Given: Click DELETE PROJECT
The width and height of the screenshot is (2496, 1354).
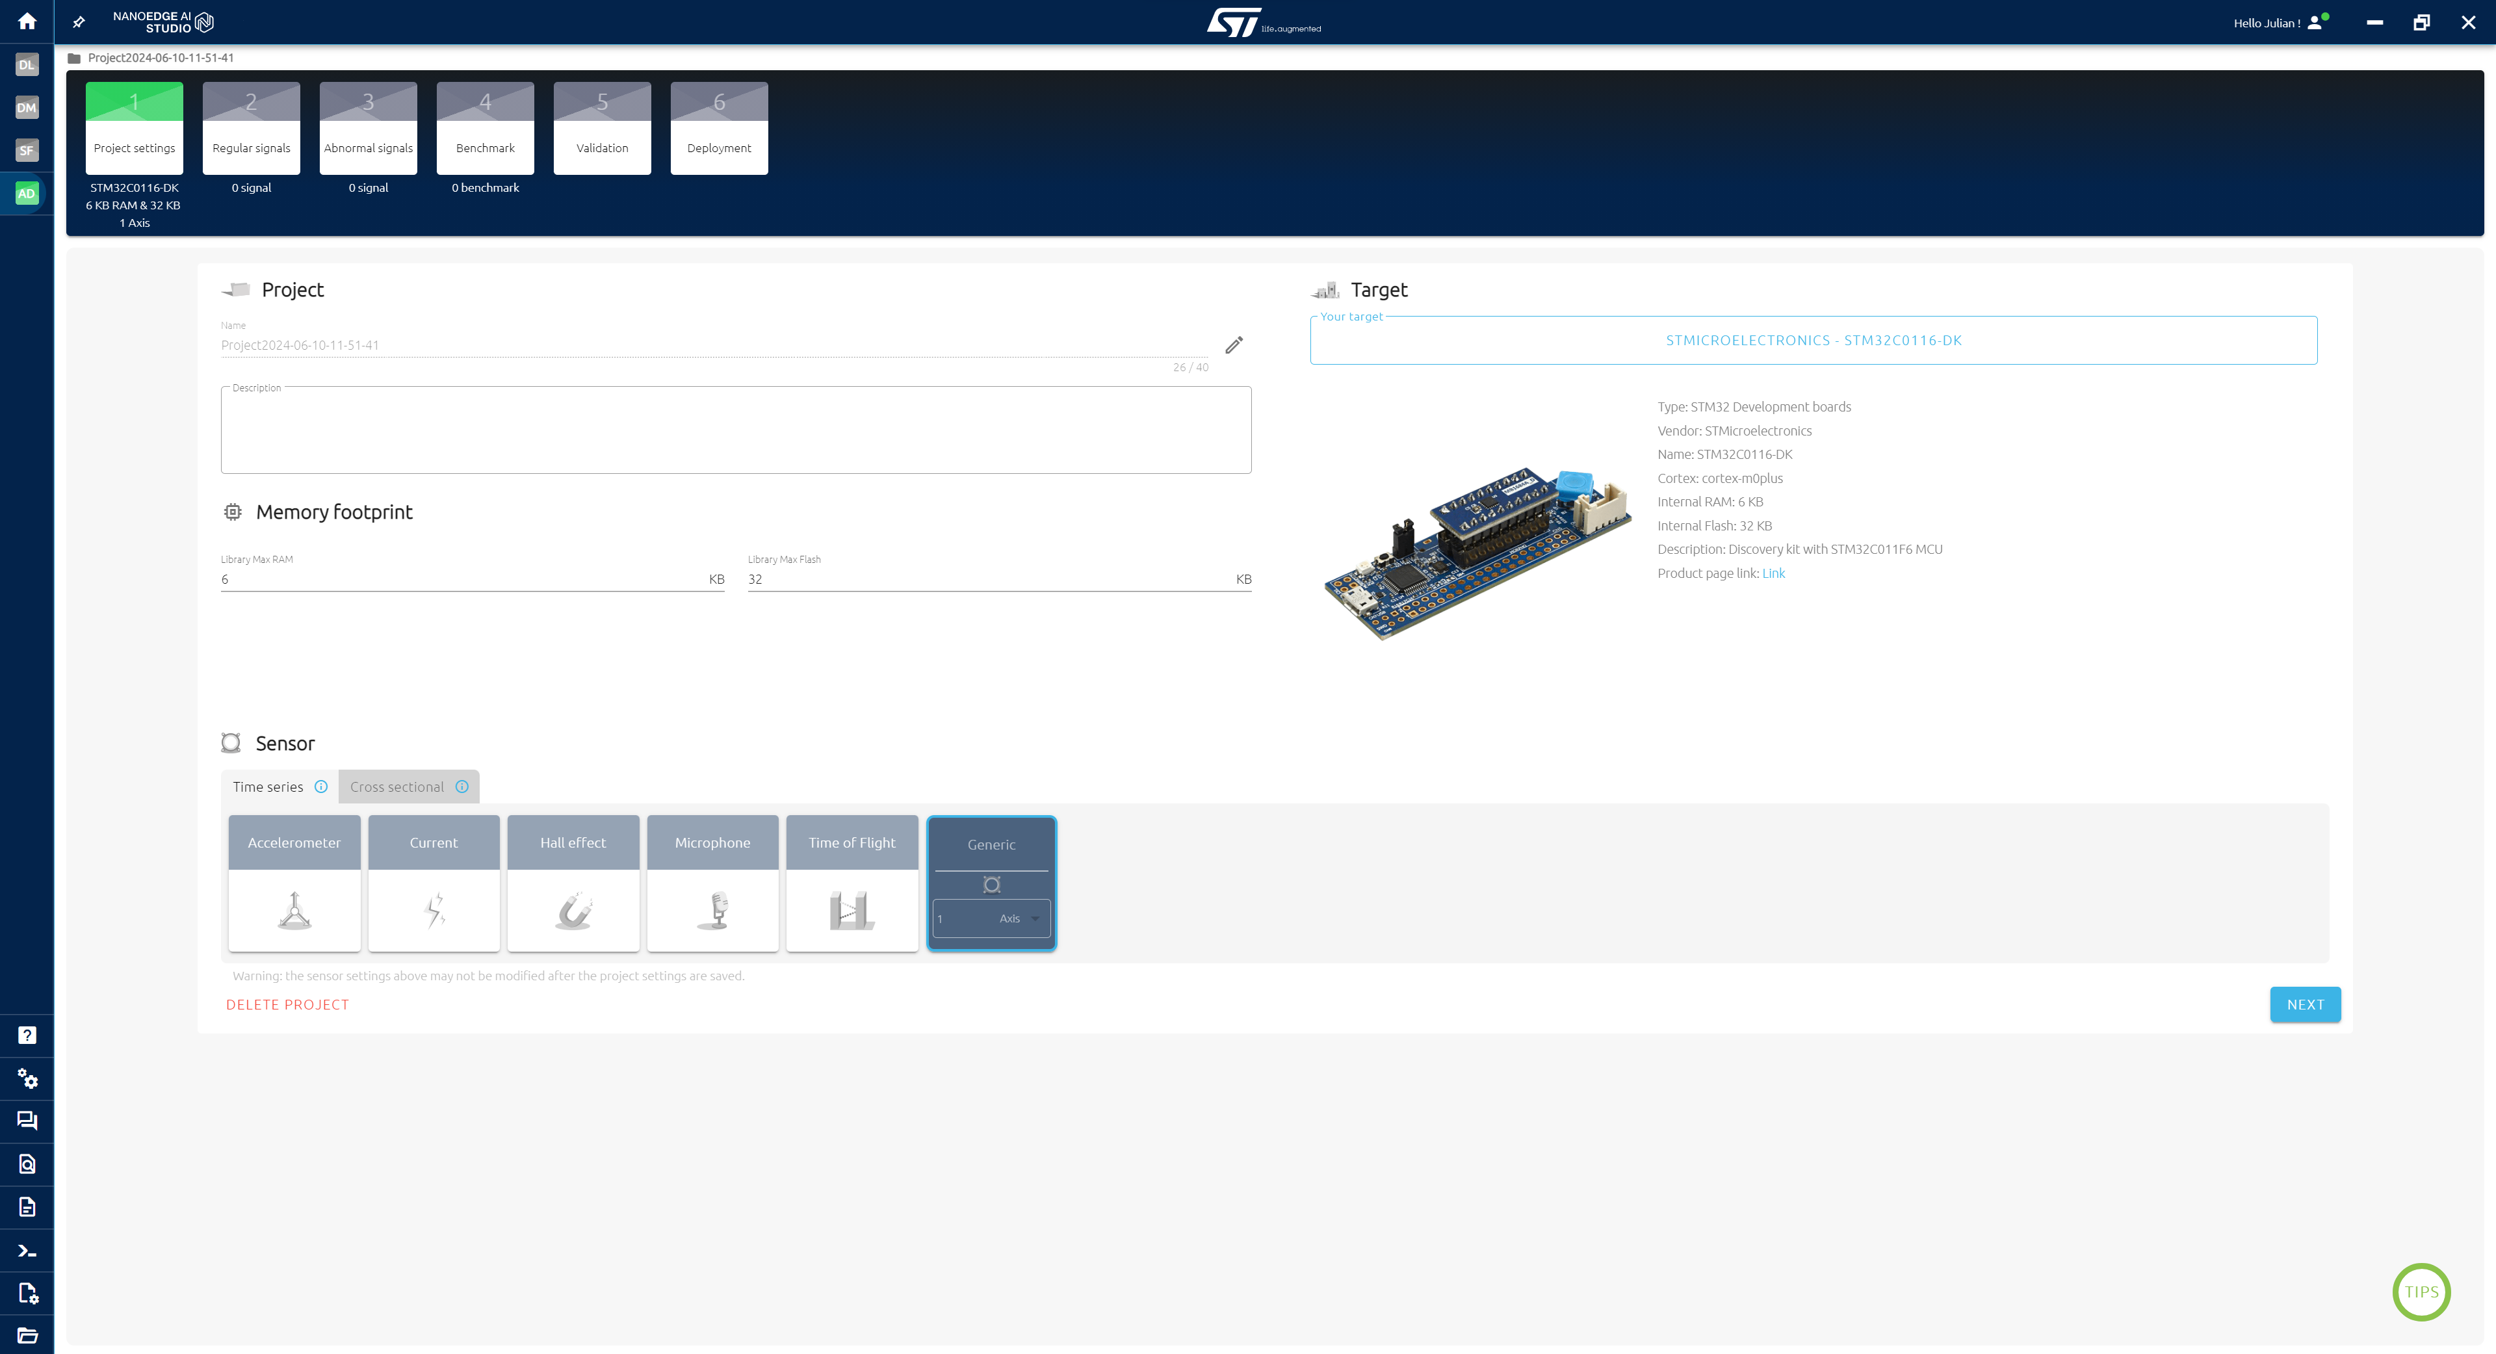Looking at the screenshot, I should [x=288, y=1005].
